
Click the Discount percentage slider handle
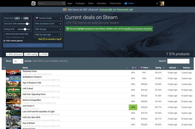click(27, 24)
